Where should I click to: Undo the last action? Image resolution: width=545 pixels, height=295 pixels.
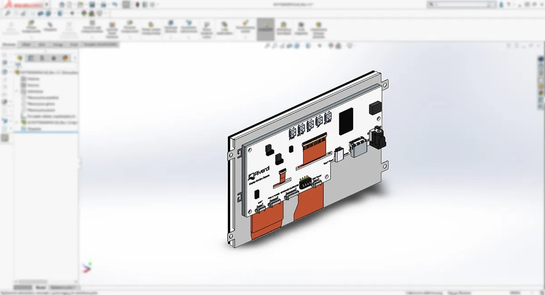coord(115,4)
